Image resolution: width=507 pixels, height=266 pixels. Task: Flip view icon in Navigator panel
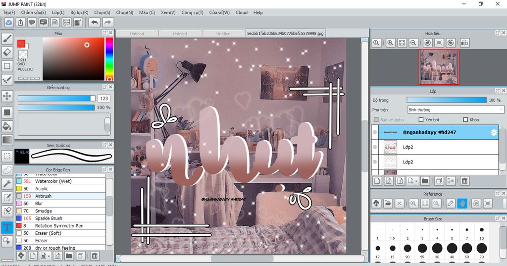pos(464,43)
